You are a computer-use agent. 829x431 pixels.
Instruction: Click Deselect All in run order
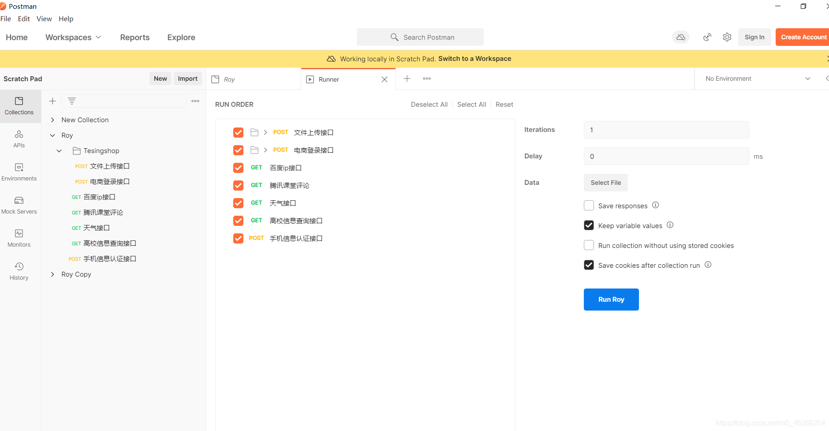pos(429,105)
